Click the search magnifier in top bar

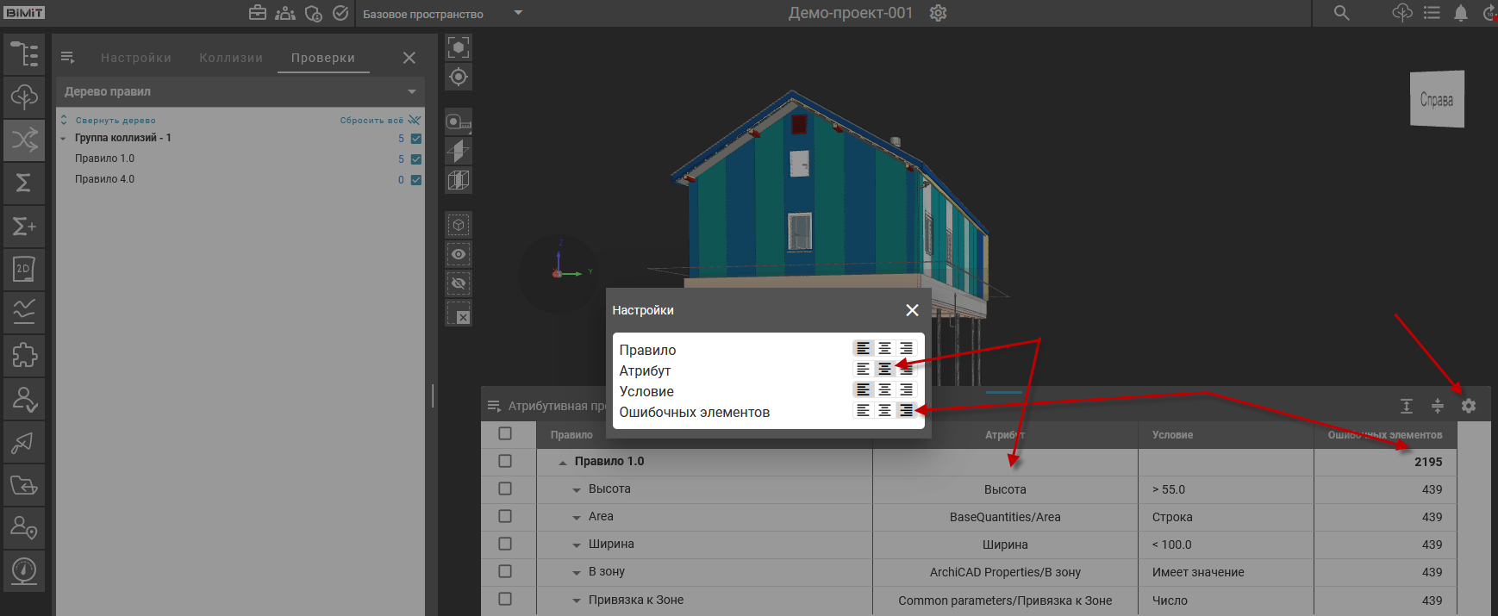pyautogui.click(x=1342, y=13)
